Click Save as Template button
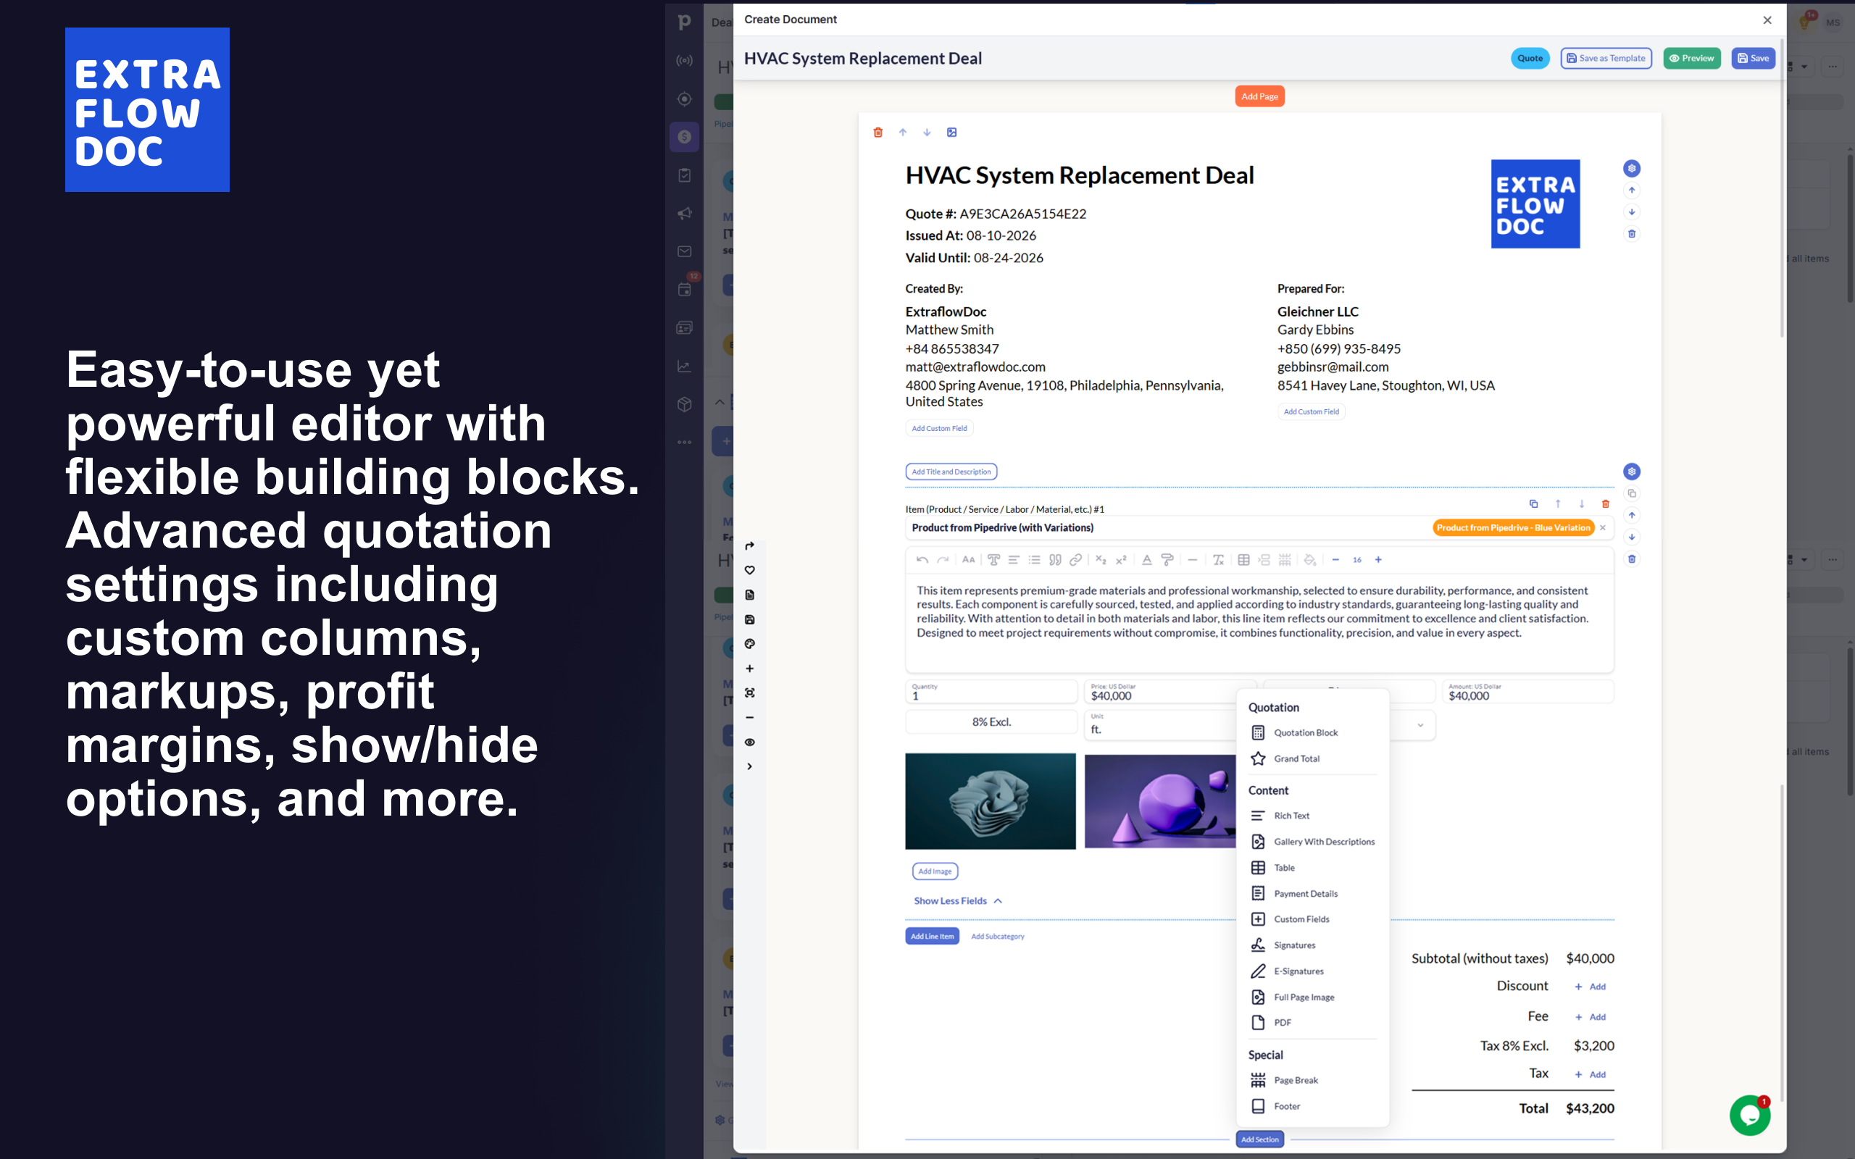 pyautogui.click(x=1606, y=58)
